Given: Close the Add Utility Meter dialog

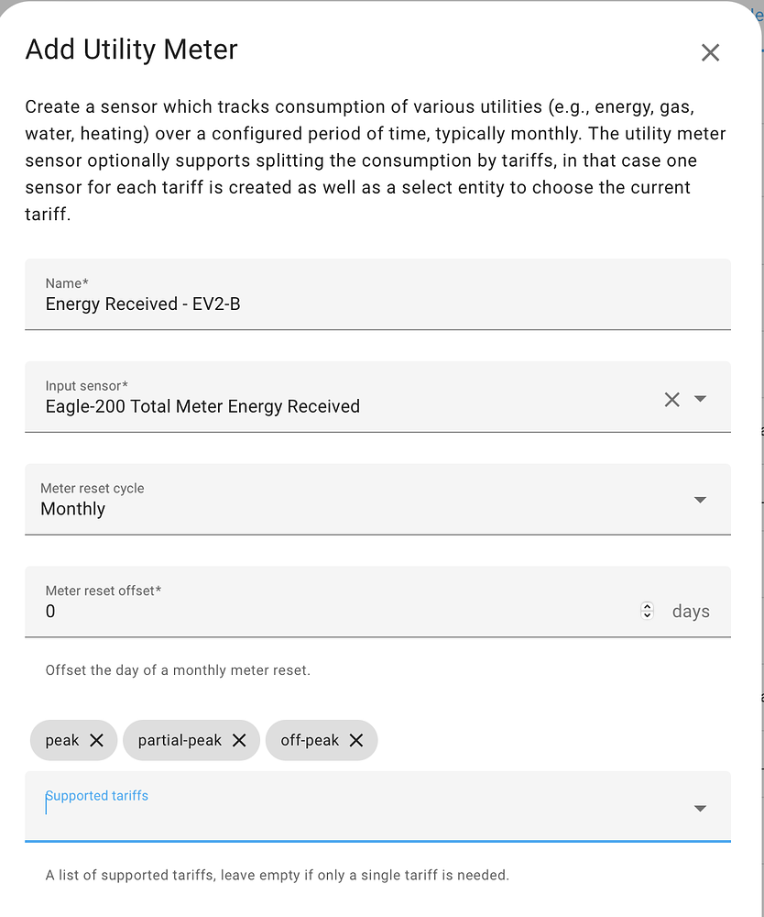Looking at the screenshot, I should [710, 52].
